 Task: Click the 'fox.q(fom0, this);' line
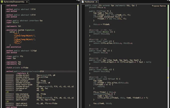pos(102,103)
